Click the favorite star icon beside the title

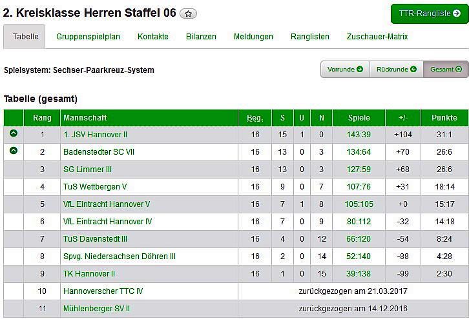(x=189, y=14)
